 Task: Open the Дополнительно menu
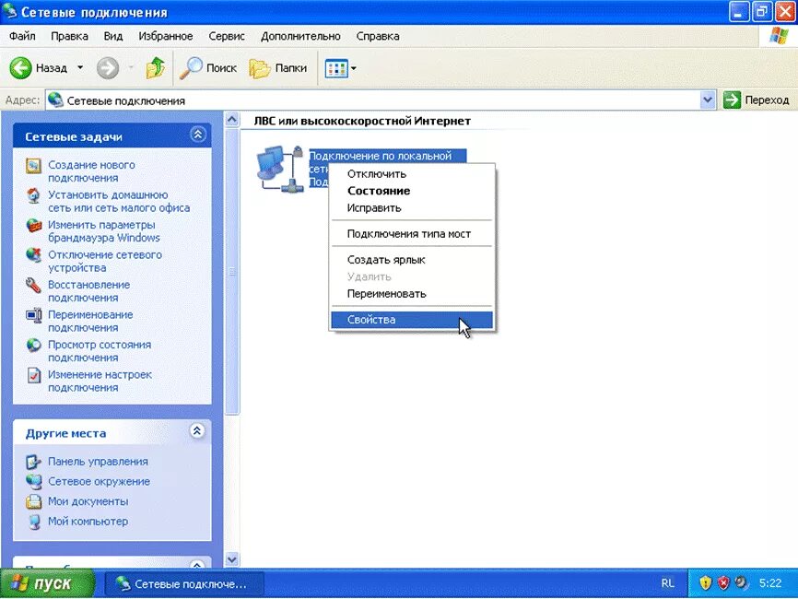coord(300,36)
